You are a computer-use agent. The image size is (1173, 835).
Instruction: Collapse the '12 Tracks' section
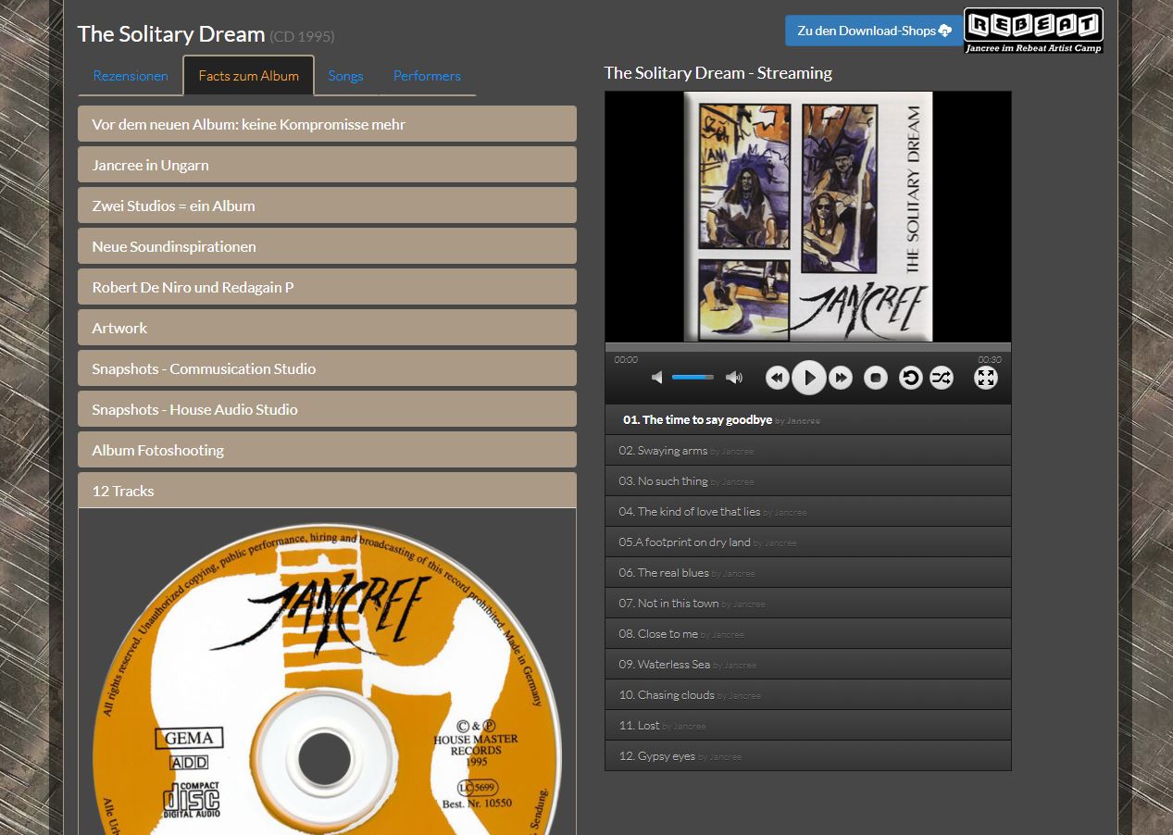(x=327, y=491)
